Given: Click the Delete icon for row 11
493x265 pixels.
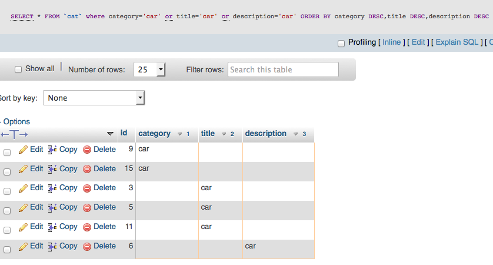Looking at the screenshot, I should 87,227.
